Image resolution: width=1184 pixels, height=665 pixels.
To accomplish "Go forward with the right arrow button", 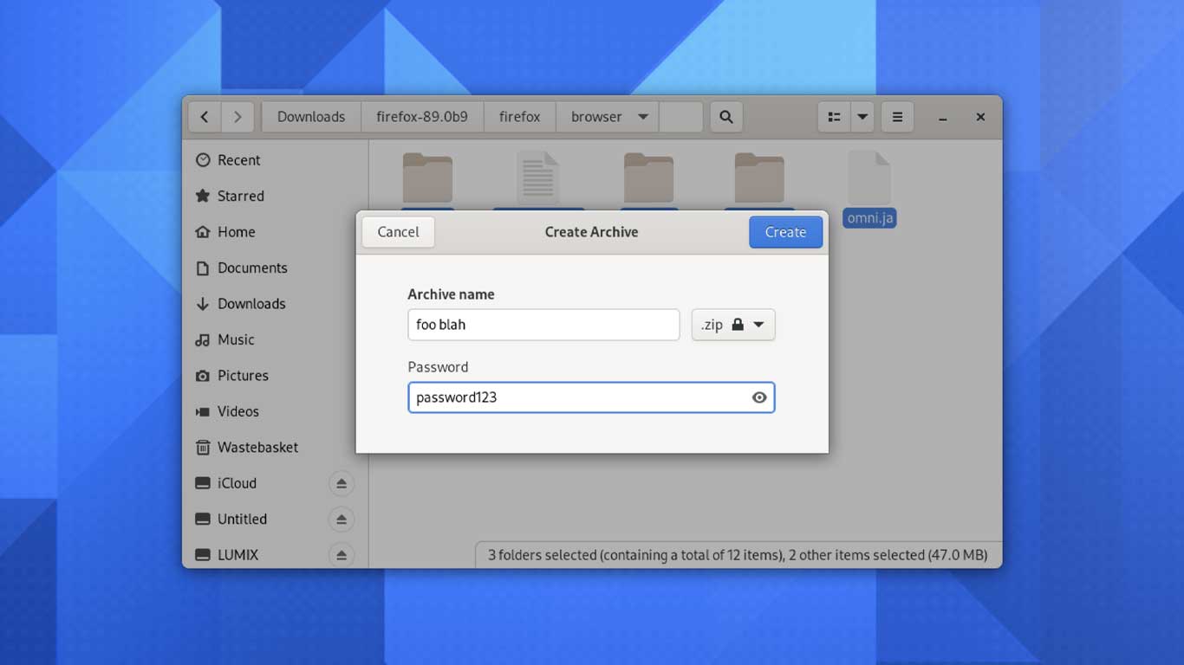I will pyautogui.click(x=237, y=117).
